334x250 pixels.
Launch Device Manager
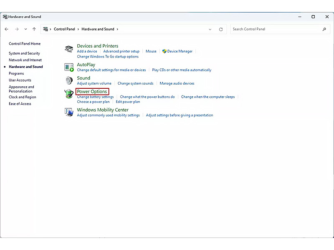tap(177, 51)
